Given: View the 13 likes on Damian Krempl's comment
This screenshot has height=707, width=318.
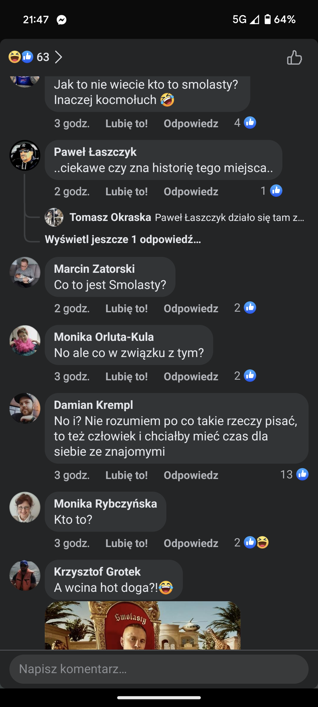Looking at the screenshot, I should (x=294, y=475).
